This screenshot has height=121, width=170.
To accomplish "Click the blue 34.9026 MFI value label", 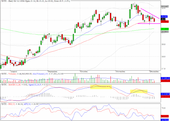I will [165, 120].
